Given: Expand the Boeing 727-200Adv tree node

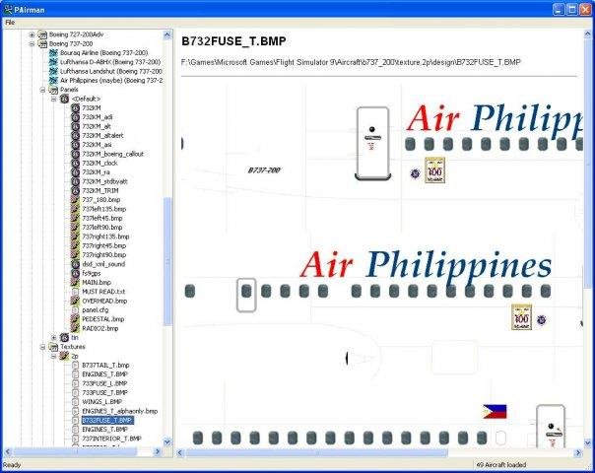Looking at the screenshot, I should pyautogui.click(x=32, y=34).
